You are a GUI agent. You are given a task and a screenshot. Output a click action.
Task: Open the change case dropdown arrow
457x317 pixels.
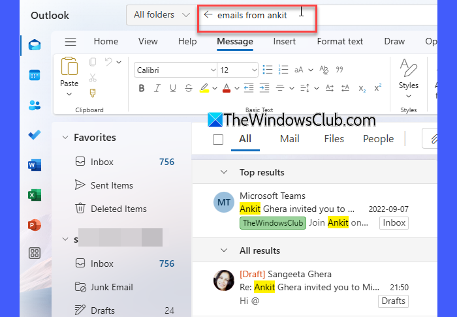(x=311, y=70)
